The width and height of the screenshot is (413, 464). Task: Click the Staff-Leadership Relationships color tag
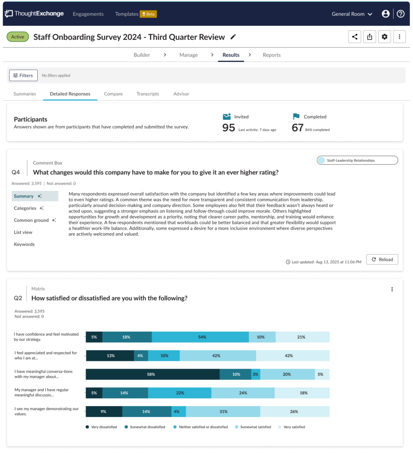pos(357,160)
